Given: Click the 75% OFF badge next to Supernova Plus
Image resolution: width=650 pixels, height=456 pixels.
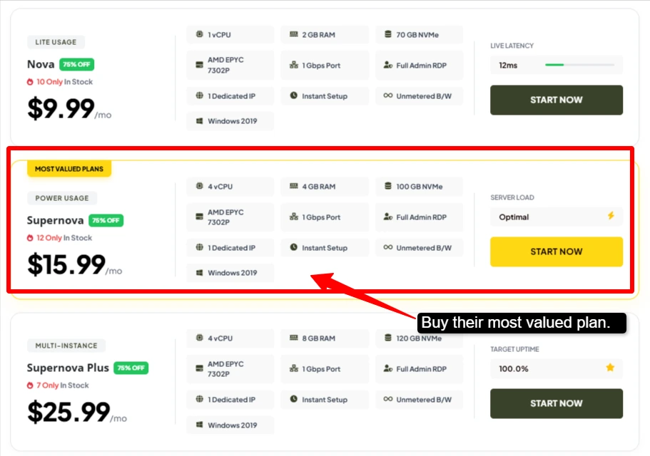Looking at the screenshot, I should 131,368.
